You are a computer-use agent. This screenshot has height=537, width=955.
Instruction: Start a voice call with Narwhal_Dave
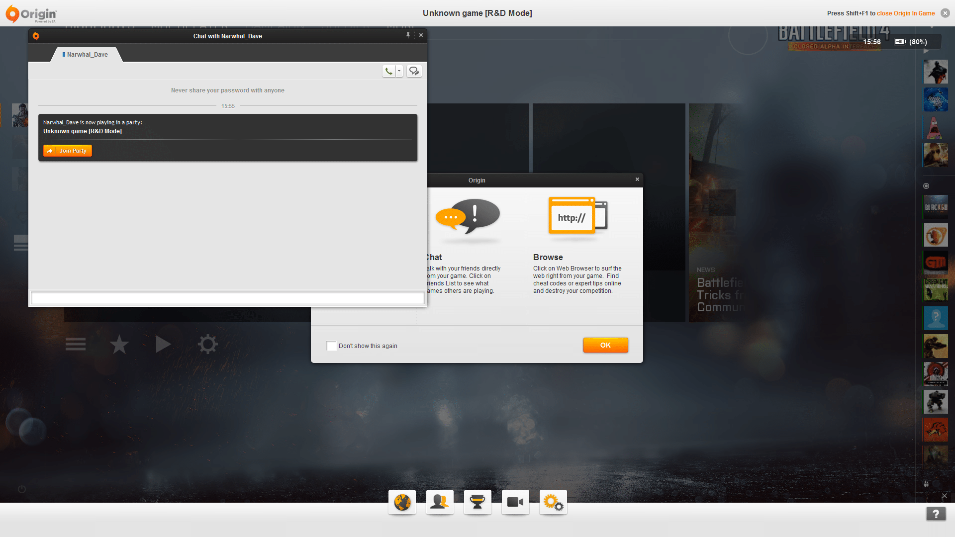(389, 71)
